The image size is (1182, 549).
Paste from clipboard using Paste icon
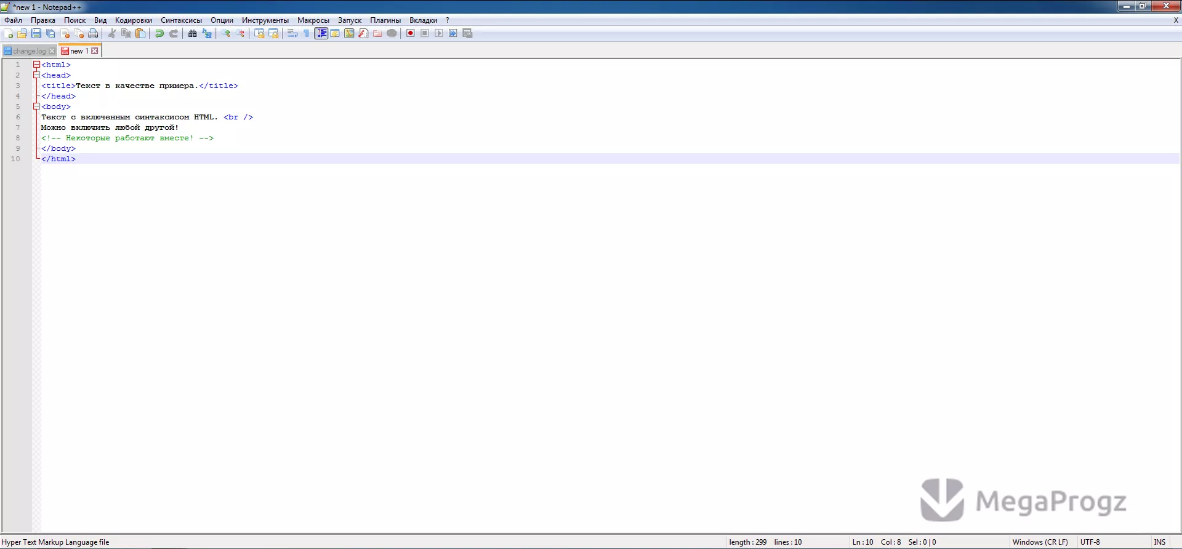[x=140, y=33]
